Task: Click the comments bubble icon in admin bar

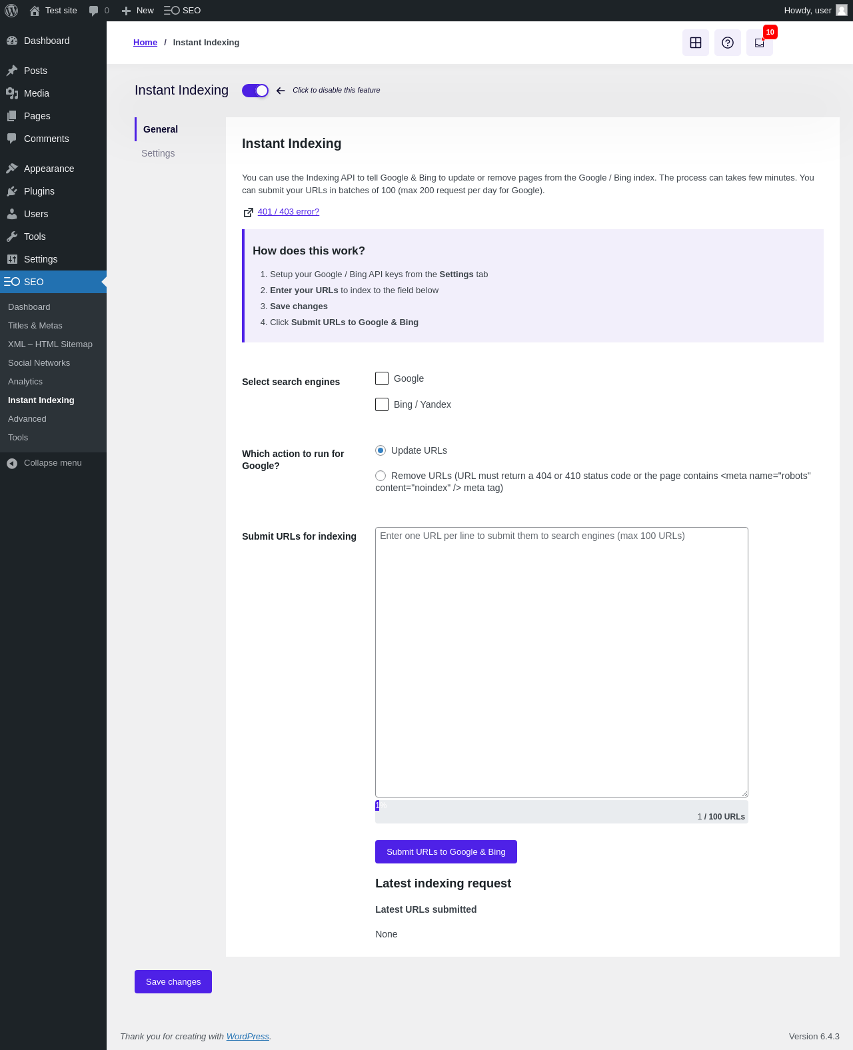Action: [x=93, y=11]
